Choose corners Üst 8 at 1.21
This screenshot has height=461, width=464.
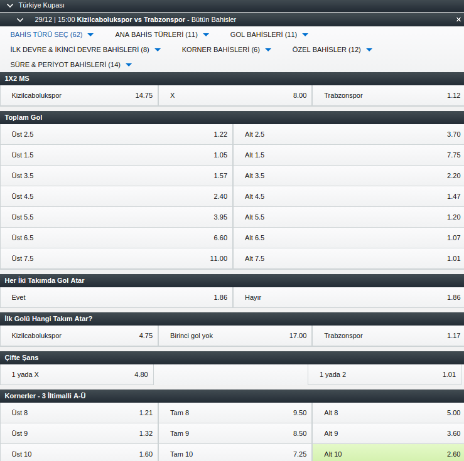pos(79,413)
